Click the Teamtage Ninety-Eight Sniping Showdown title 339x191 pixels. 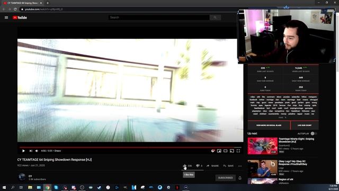coord(296,140)
